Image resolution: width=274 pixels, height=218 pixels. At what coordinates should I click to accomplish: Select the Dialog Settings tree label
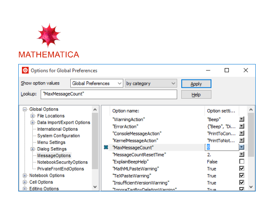[x=52, y=149]
